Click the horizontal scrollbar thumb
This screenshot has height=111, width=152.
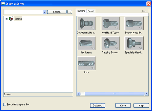114,94
